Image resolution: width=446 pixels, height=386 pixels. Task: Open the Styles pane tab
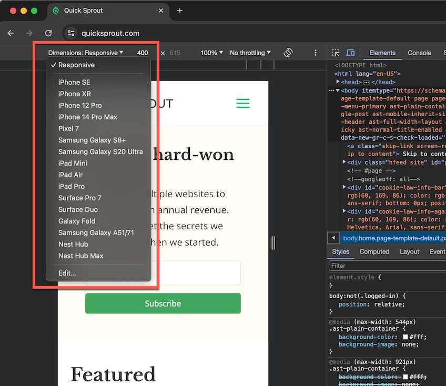340,251
